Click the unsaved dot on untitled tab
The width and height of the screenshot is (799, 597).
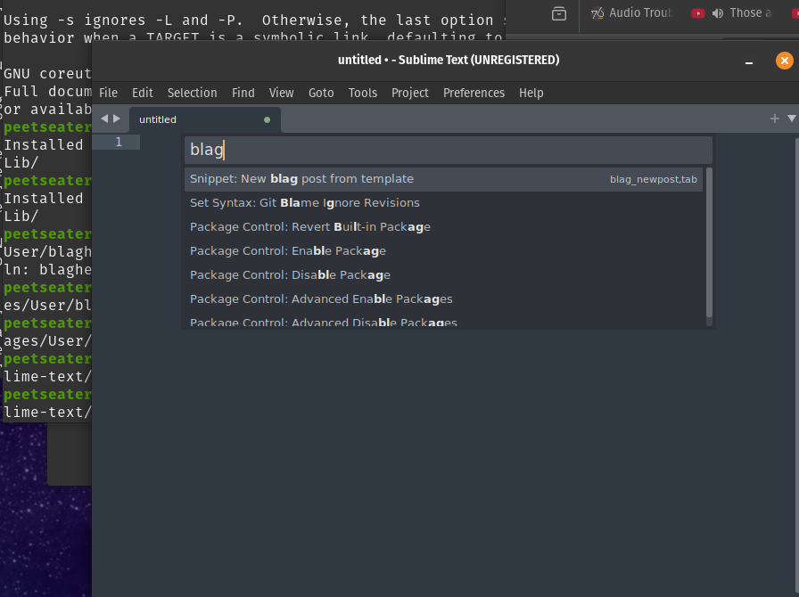click(267, 119)
